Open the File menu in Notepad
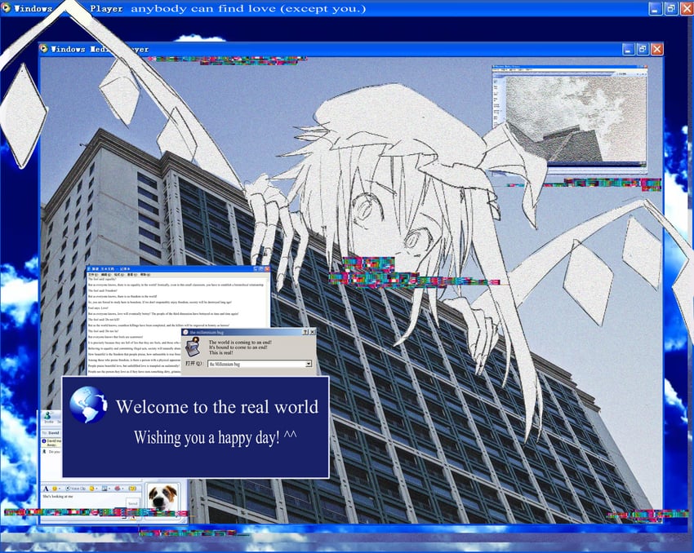Viewport: 694px width, 553px height. pos(93,275)
